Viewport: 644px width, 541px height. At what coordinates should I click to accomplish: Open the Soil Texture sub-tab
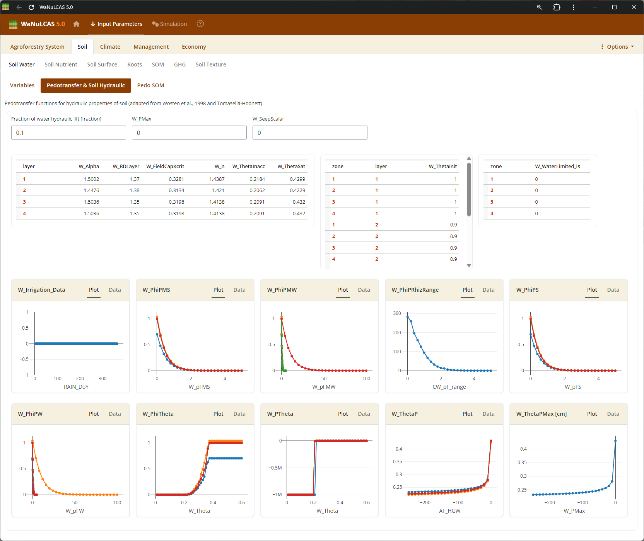coord(211,65)
